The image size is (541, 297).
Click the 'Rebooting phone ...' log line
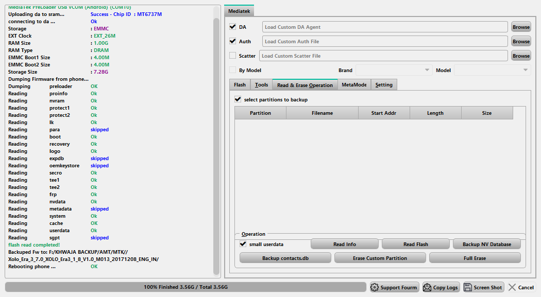[x=32, y=266]
